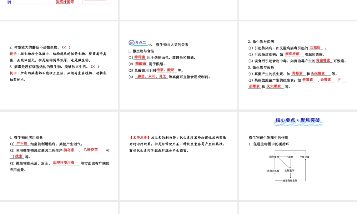Image resolution: width=357 pixels, height=214 pixels.
Task: Click the red answer 头孢霉素
Action: click(x=318, y=73)
